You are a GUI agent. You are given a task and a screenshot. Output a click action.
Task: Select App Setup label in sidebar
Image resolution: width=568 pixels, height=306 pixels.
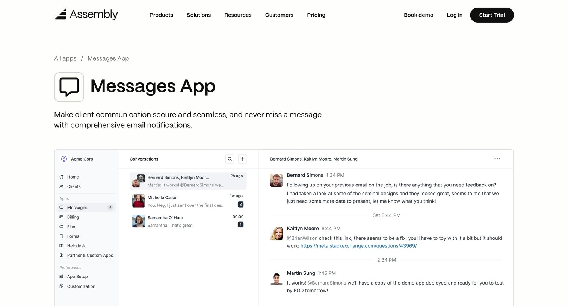77,276
